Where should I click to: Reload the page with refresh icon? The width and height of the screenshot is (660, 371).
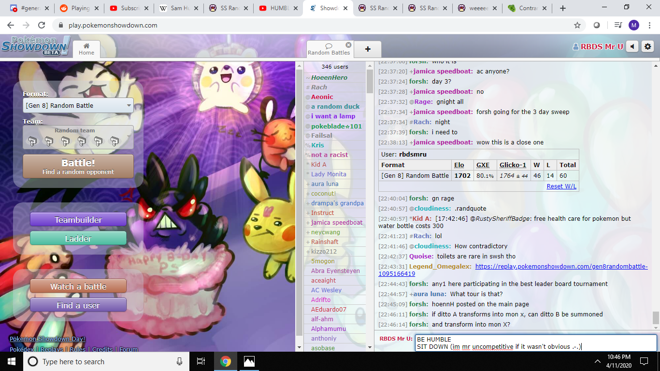click(x=42, y=25)
